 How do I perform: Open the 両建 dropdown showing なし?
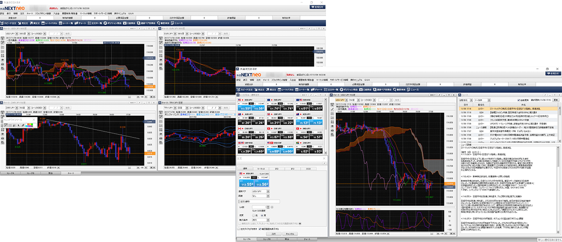coord(261,196)
